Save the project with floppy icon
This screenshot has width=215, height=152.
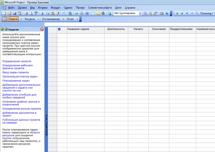(15, 13)
